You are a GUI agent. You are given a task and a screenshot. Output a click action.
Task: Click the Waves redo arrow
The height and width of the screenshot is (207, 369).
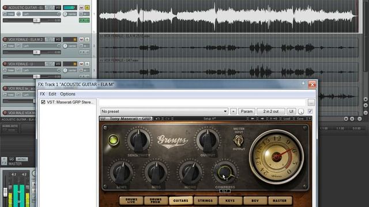pyautogui.click(x=168, y=118)
